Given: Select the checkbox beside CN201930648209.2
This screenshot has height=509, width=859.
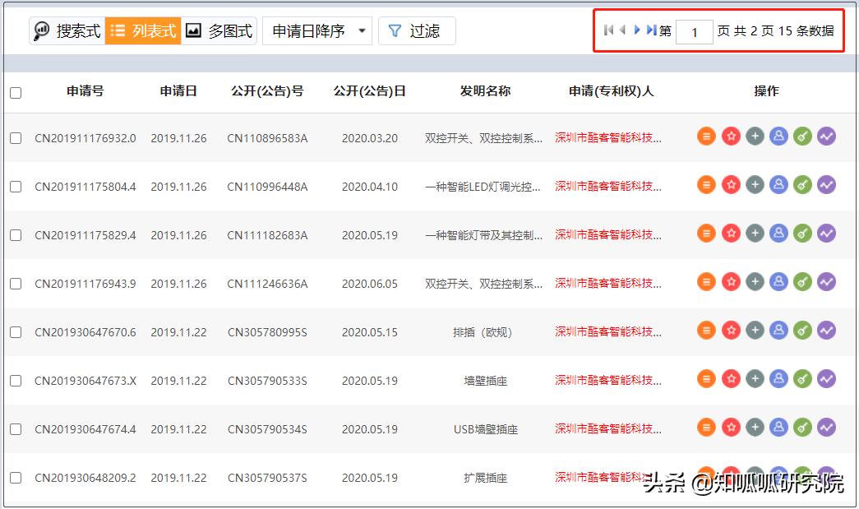Looking at the screenshot, I should coord(15,476).
